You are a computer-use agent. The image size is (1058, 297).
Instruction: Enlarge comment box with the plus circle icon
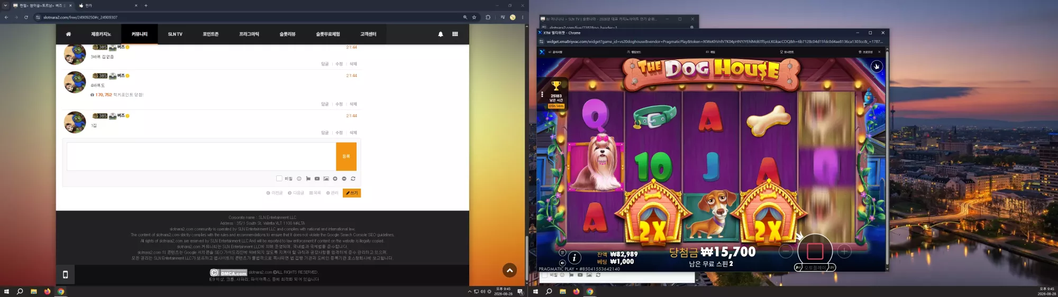(335, 179)
